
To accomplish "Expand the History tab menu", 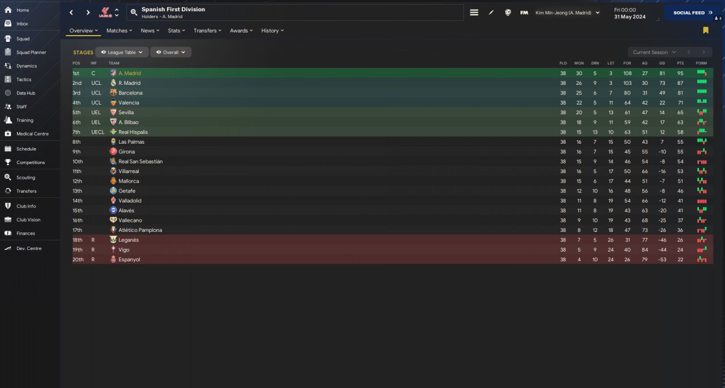I will click(x=272, y=31).
